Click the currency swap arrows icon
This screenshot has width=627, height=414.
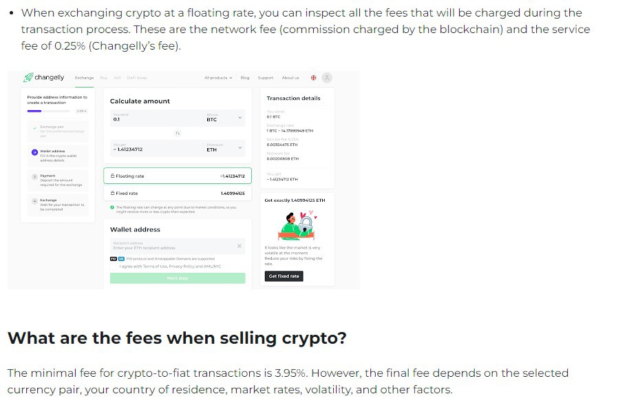click(178, 133)
